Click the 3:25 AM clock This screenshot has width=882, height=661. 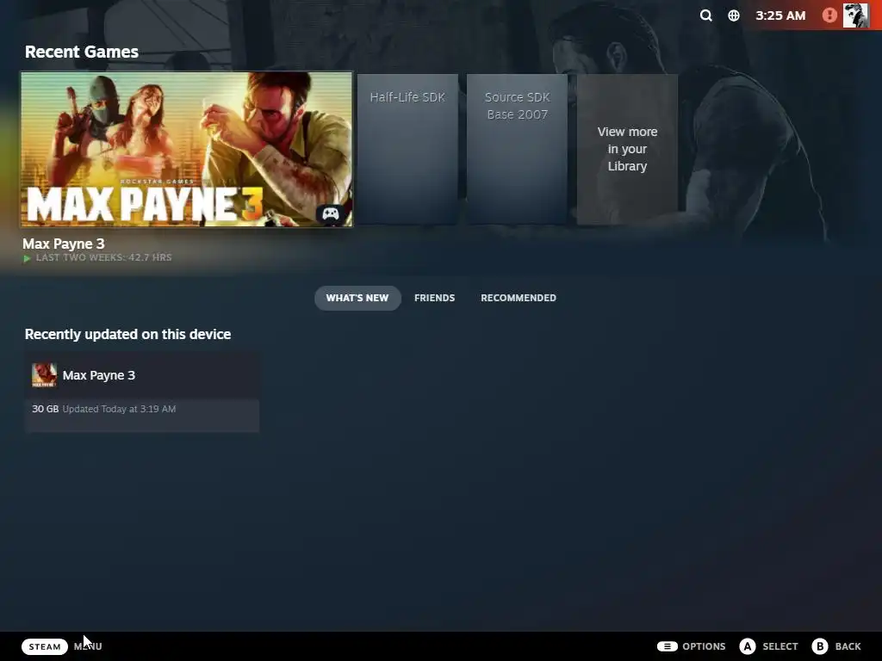[x=780, y=15]
